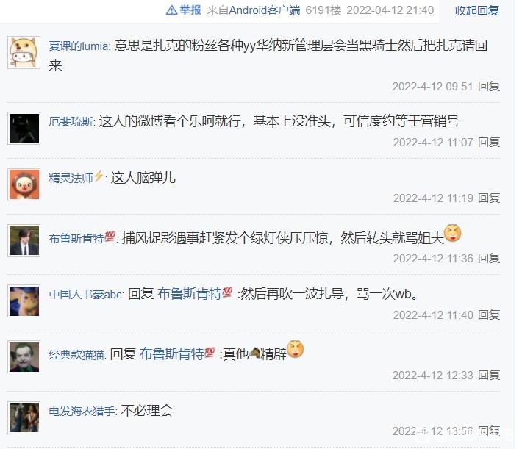The image size is (522, 449).
Task: Click the lion avatar of 精灵法师
Action: [x=24, y=184]
